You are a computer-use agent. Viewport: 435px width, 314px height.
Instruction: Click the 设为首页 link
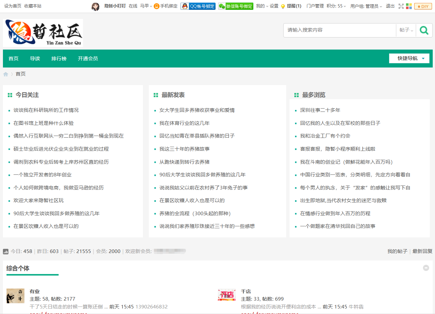tap(13, 6)
